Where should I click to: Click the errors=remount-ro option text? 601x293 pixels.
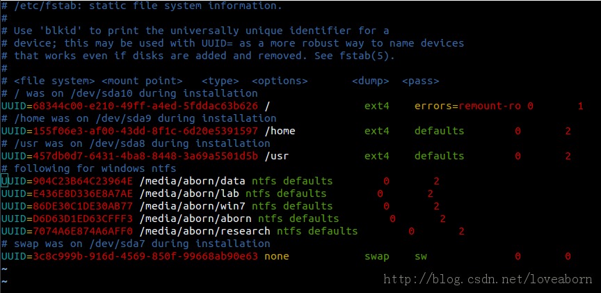coord(467,106)
